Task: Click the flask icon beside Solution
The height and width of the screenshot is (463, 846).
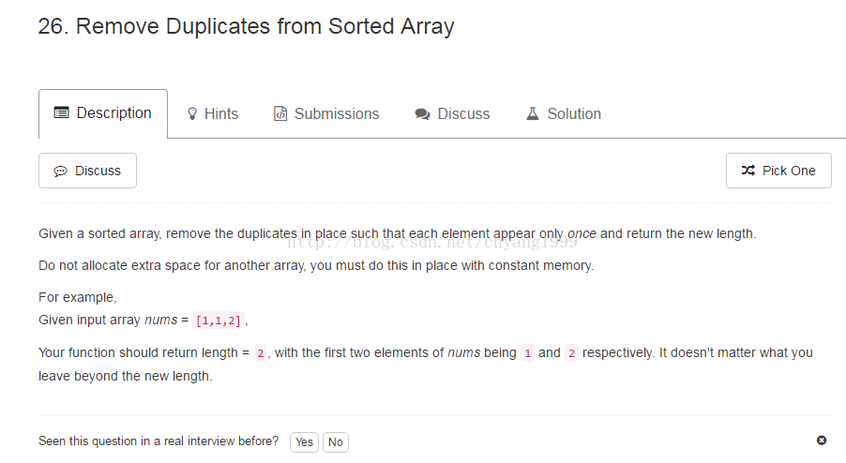Action: pos(533,114)
